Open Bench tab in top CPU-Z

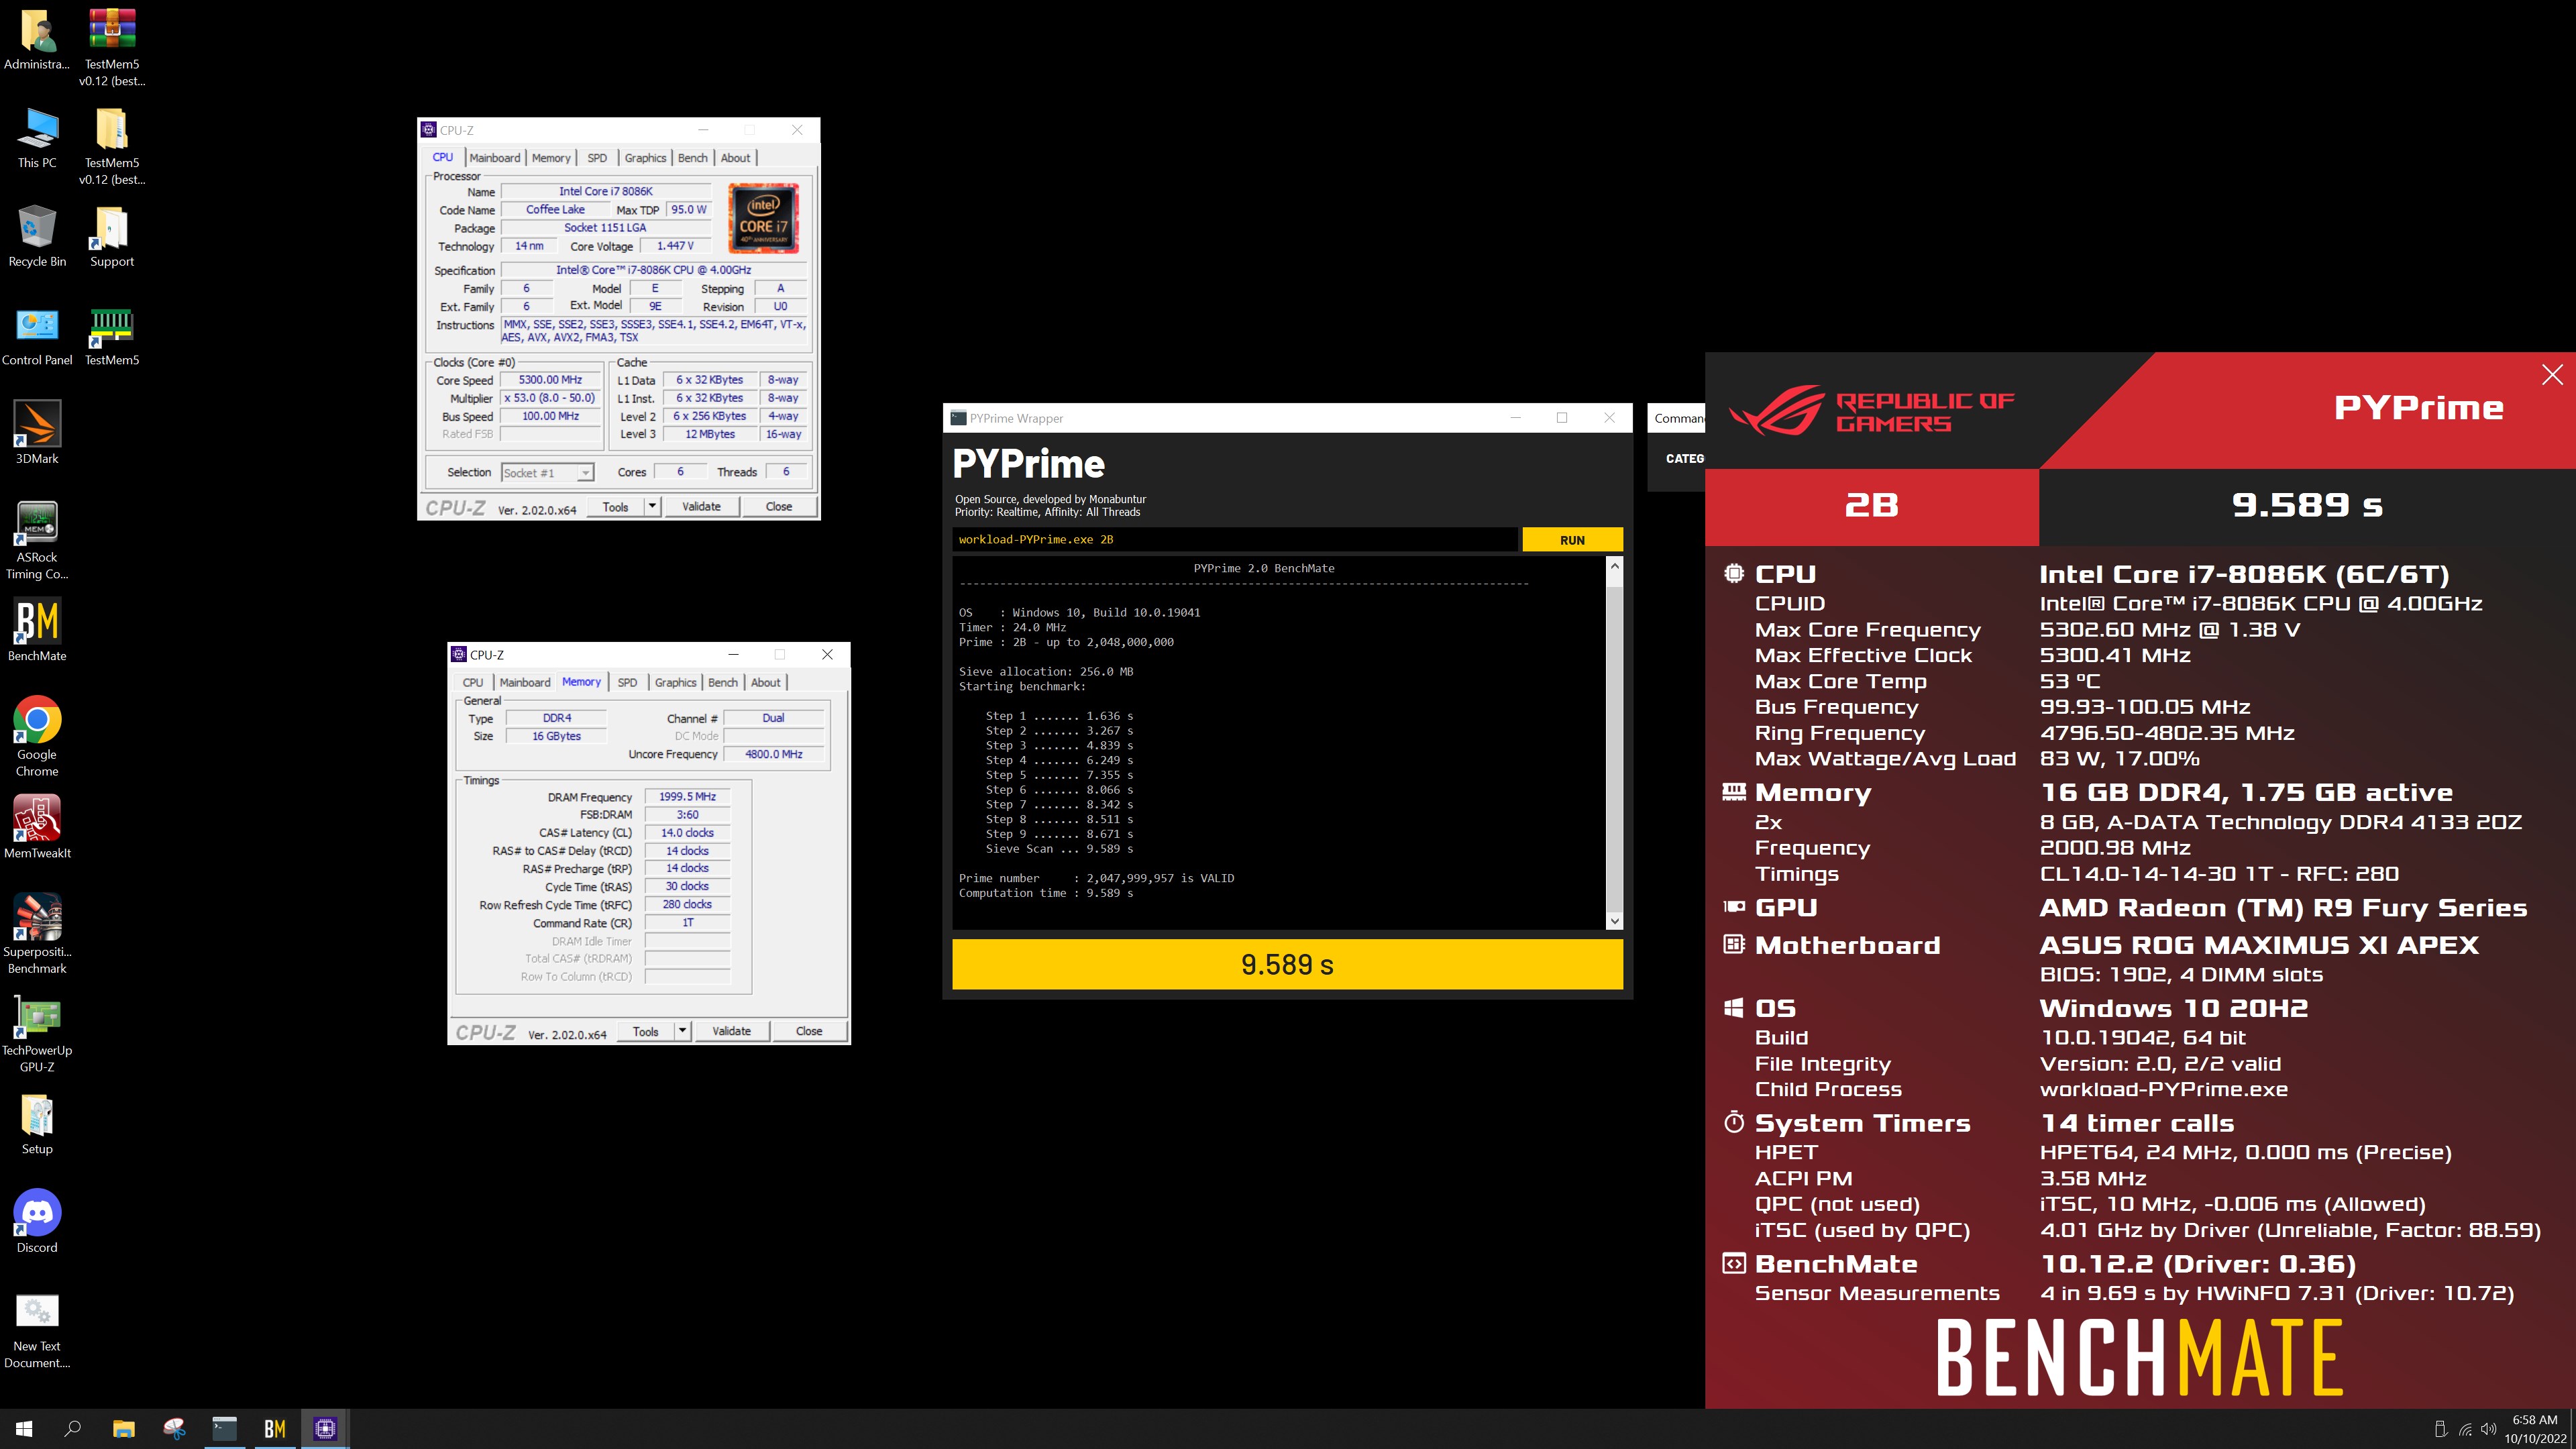pos(692,158)
